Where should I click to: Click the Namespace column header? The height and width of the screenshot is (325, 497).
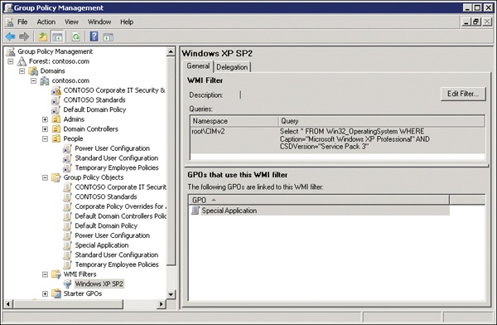click(x=234, y=121)
